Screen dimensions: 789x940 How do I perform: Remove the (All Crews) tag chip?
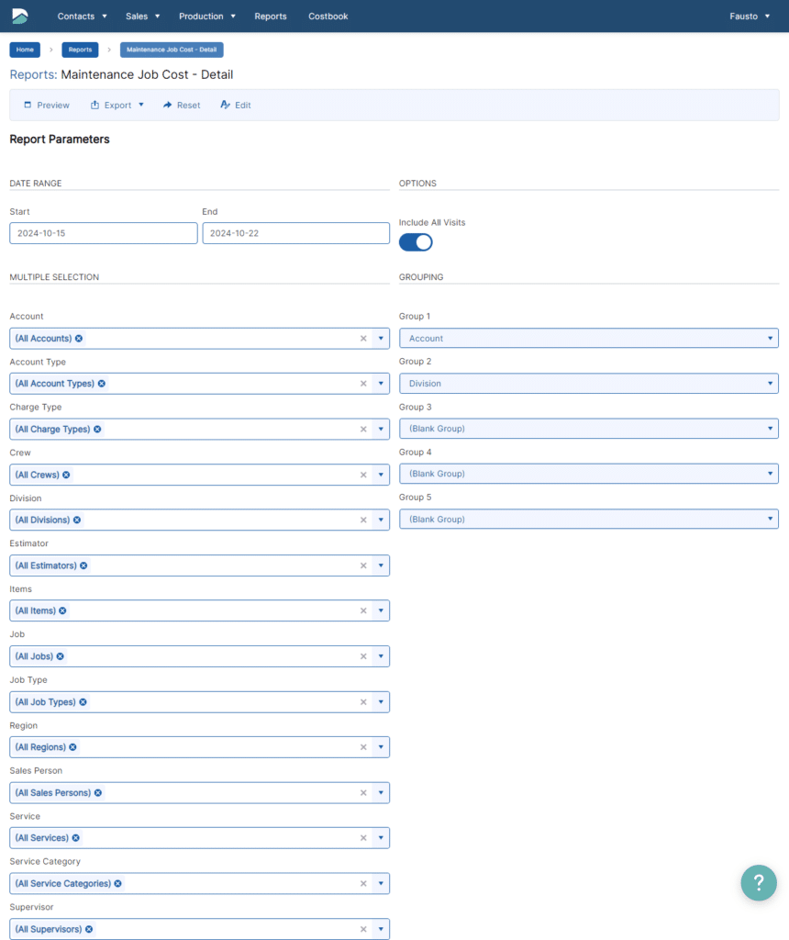(x=66, y=475)
